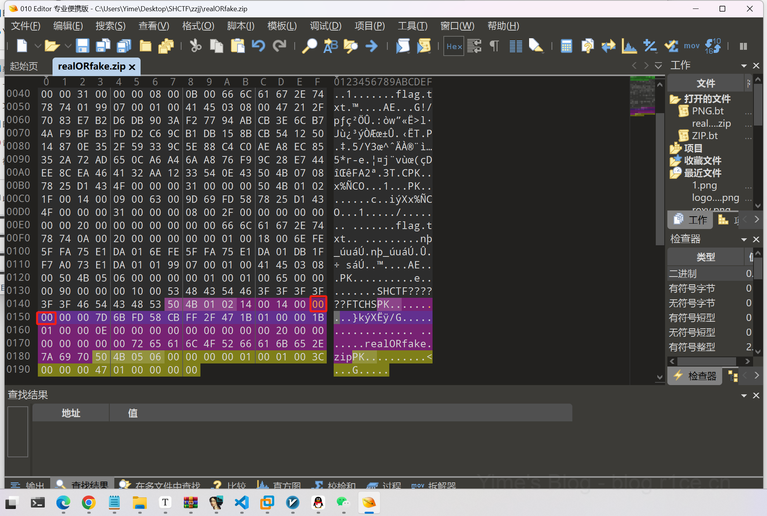Image resolution: width=767 pixels, height=516 pixels.
Task: Open the base converter 10/16 icon
Action: 713,46
